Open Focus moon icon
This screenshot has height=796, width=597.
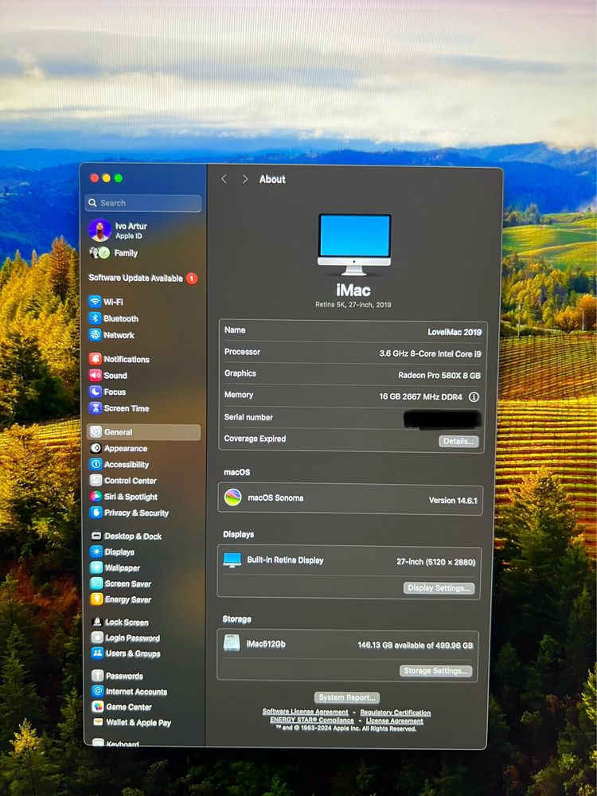96,392
